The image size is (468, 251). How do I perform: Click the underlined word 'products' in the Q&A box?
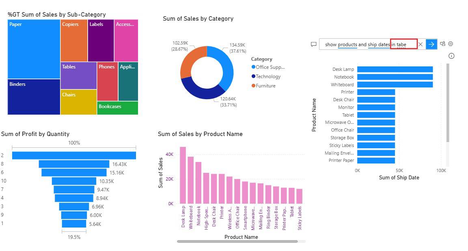click(x=347, y=45)
